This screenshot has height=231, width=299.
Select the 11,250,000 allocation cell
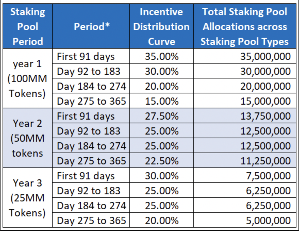click(265, 161)
